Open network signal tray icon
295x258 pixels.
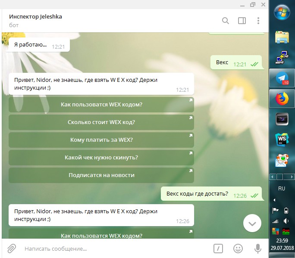(275, 221)
